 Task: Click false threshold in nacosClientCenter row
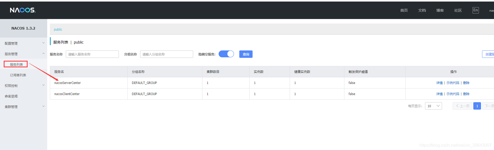(352, 94)
